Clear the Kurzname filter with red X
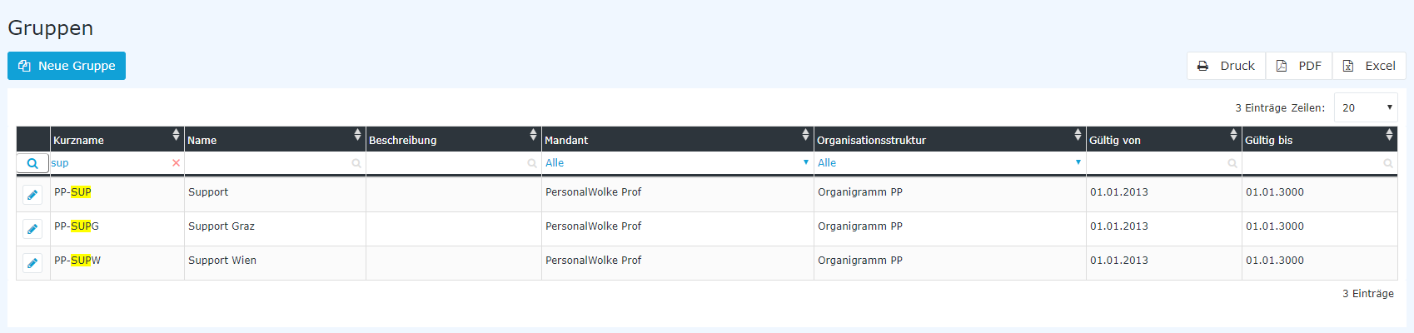Viewport: 1414px width, 333px height. (176, 163)
